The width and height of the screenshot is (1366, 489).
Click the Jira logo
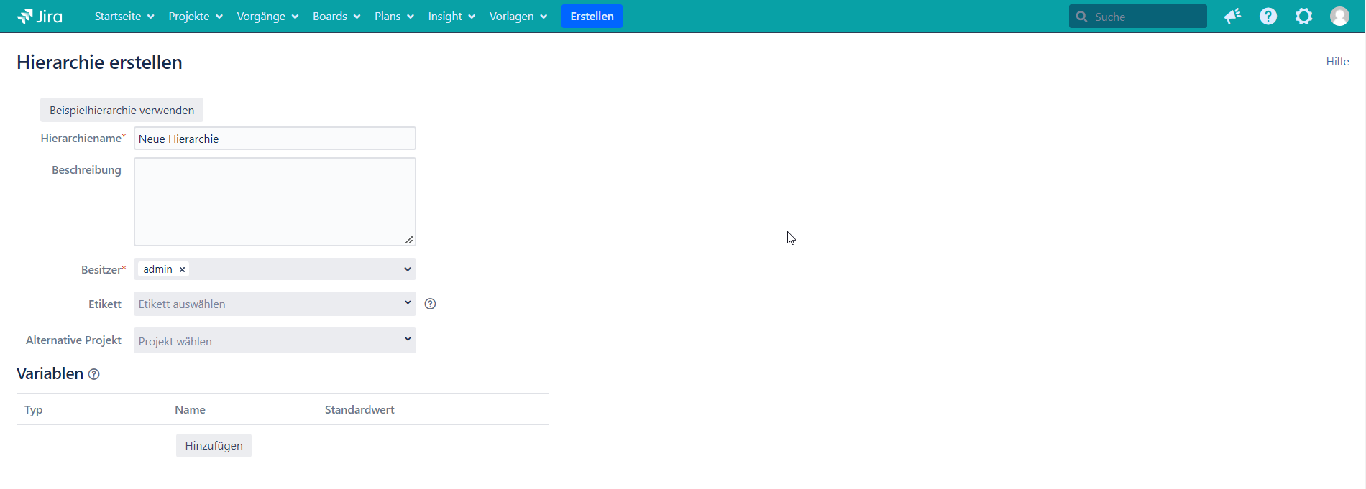40,17
